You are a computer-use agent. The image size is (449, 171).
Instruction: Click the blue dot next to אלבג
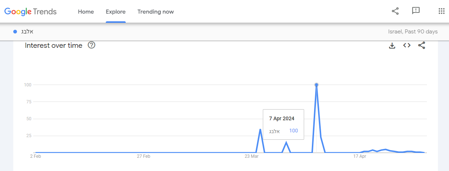coord(15,32)
